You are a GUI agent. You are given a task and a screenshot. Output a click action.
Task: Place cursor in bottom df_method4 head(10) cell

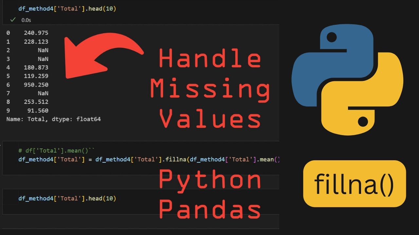[67, 198]
